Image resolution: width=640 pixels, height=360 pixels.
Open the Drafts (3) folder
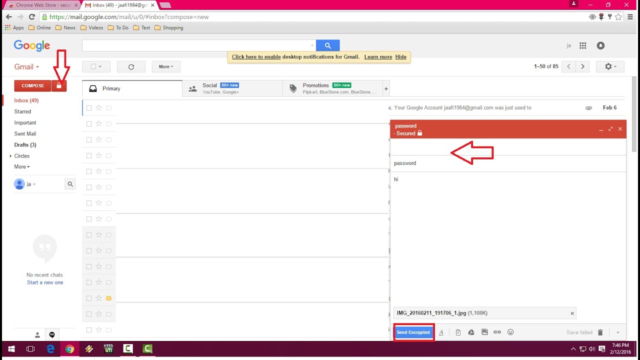pyautogui.click(x=25, y=145)
